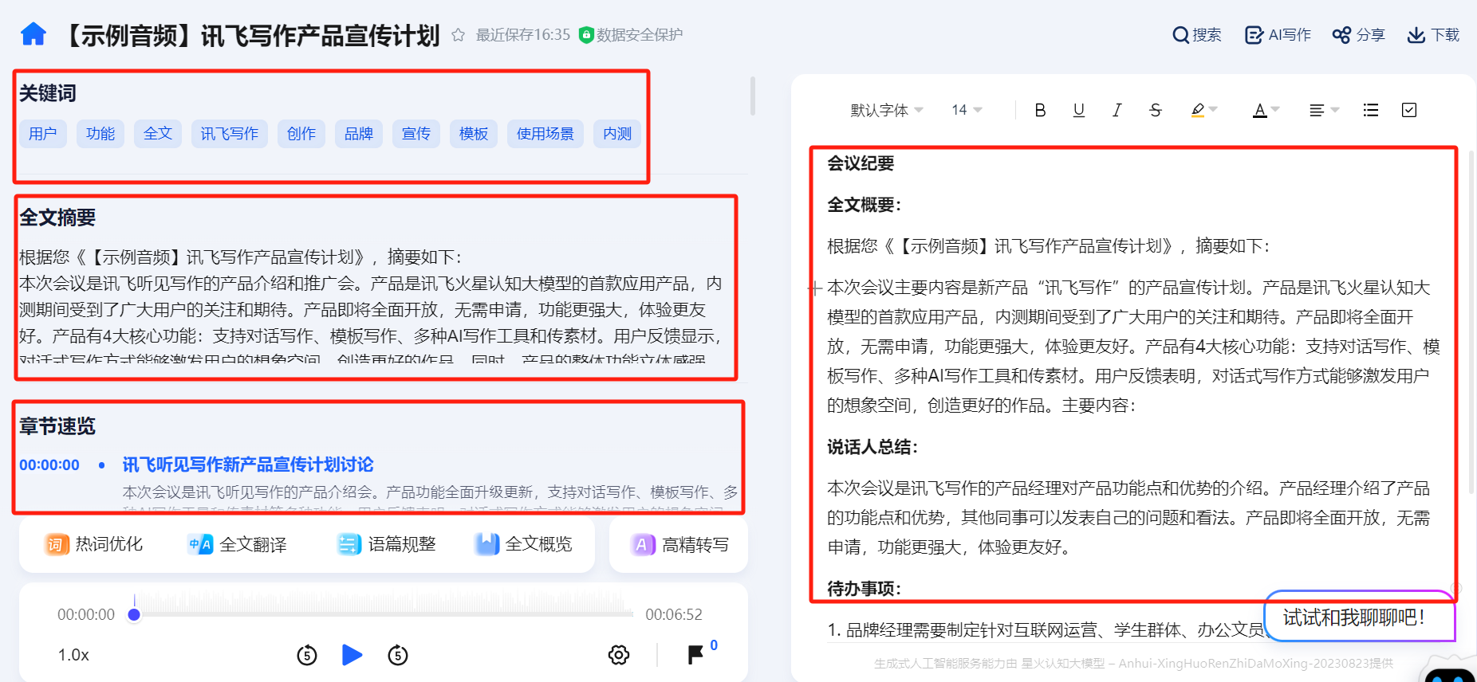
Task: Click the 章节速览 section heading
Action: tap(57, 426)
